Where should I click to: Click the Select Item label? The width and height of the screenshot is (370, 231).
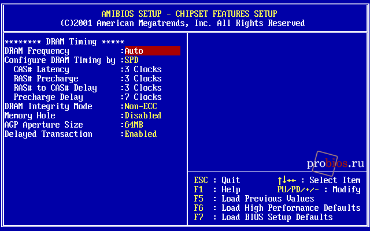point(335,180)
